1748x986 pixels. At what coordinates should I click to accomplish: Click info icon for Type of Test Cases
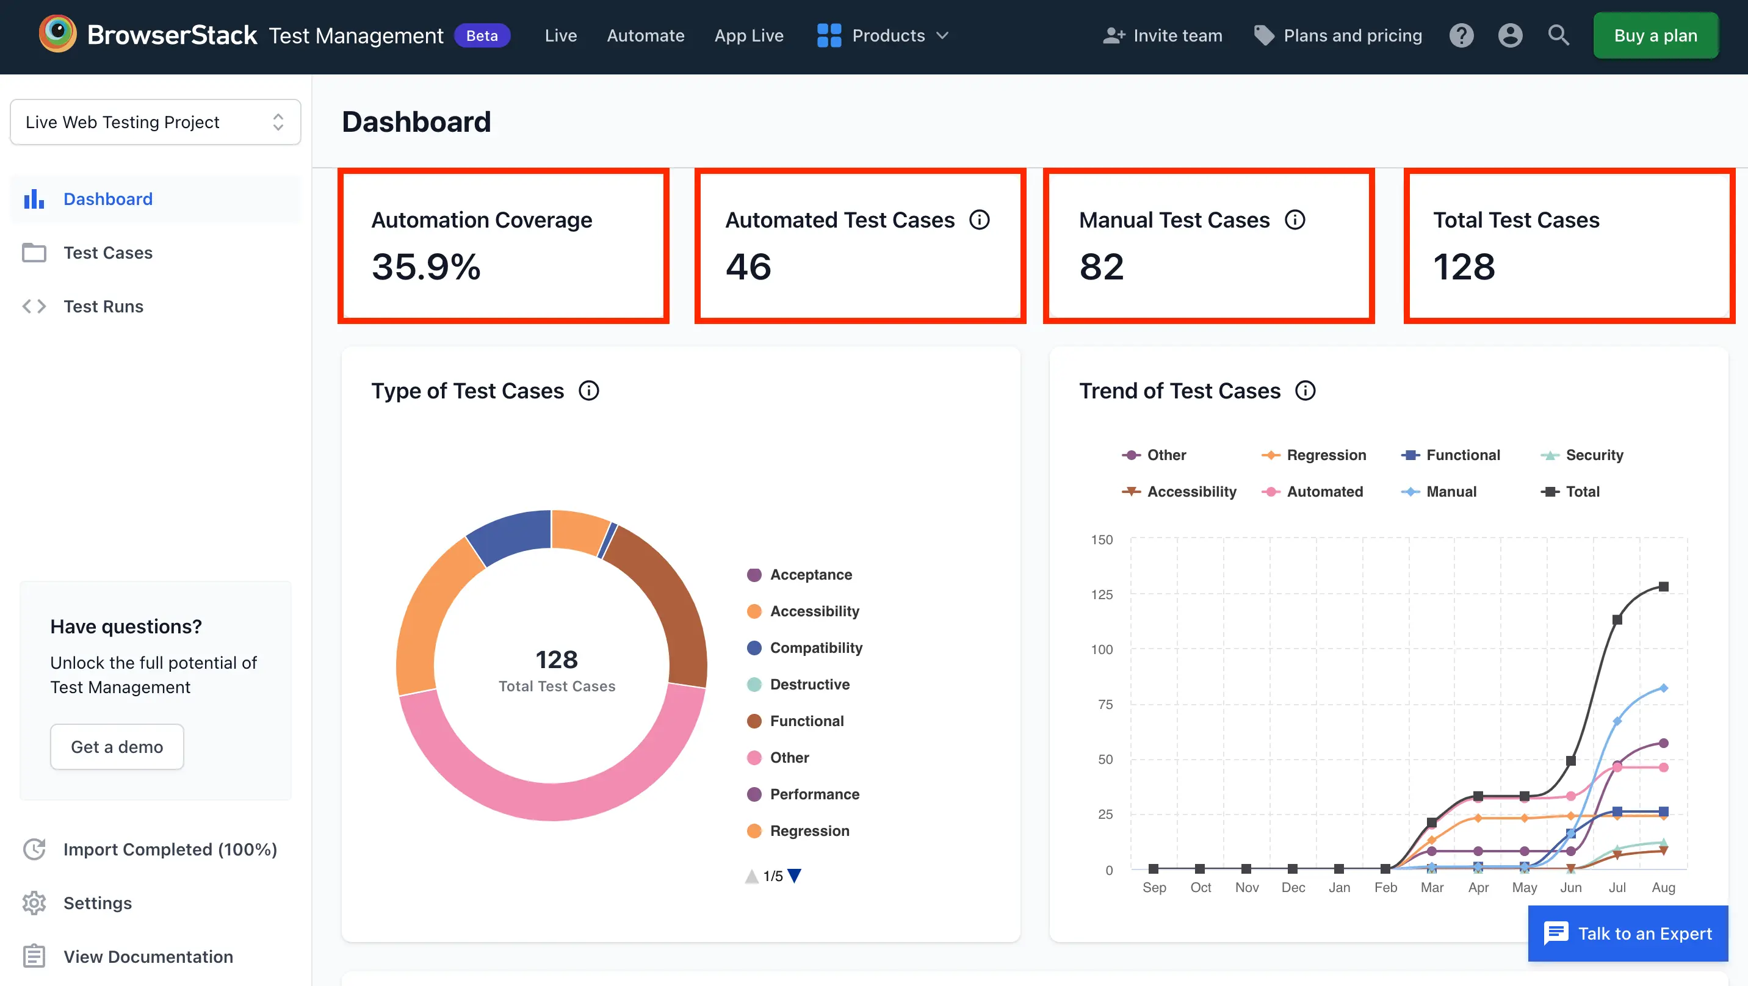tap(588, 391)
